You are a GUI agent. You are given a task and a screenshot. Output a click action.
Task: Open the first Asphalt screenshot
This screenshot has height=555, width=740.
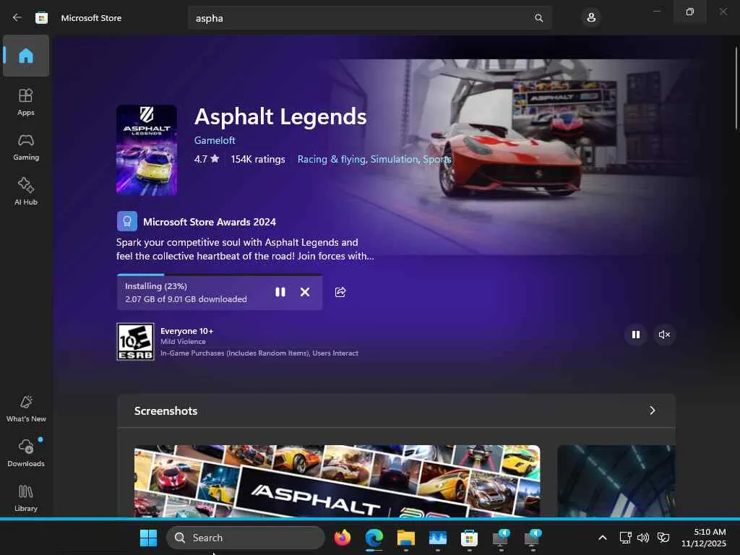point(337,481)
